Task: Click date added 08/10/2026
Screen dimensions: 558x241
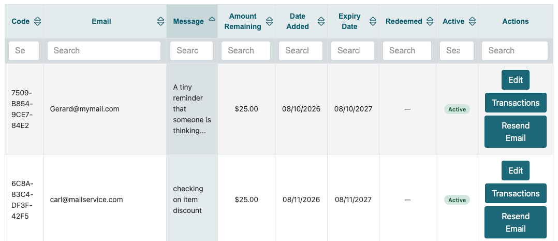Action: click(x=301, y=109)
